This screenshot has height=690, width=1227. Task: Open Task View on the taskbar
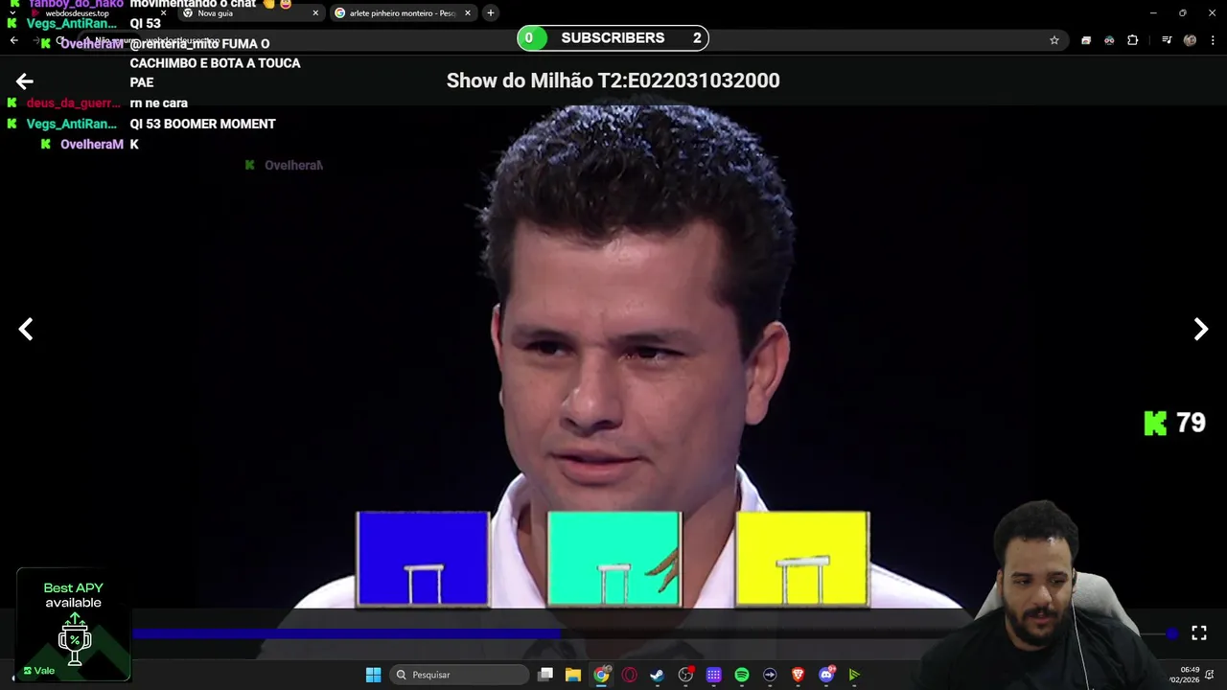545,675
